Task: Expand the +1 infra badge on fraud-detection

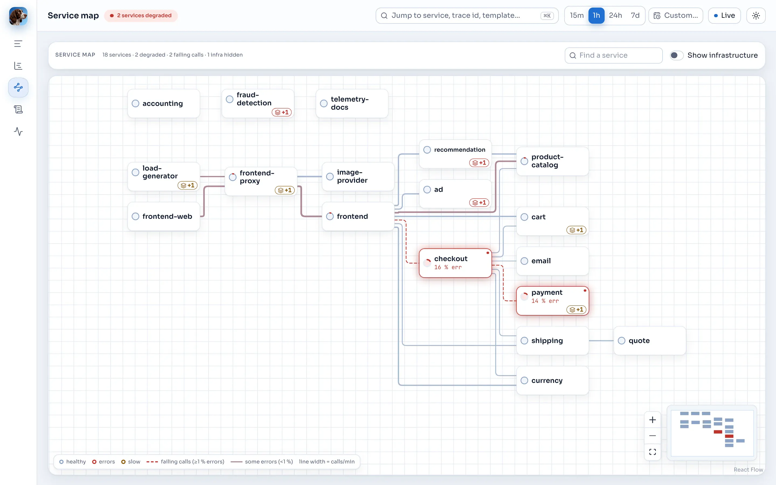Action: click(x=282, y=112)
